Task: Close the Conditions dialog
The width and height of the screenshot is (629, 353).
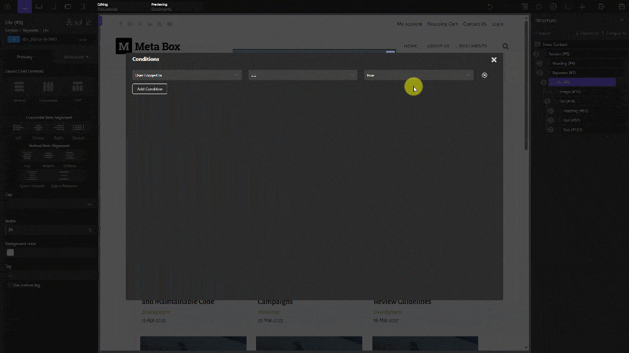Action: point(494,60)
